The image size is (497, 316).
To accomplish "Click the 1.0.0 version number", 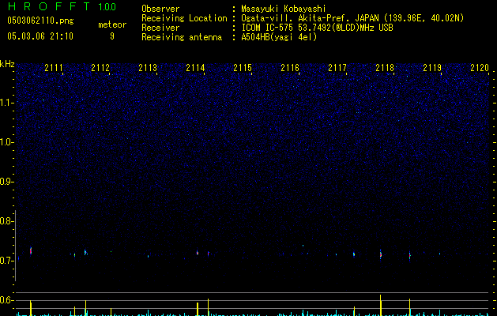I will [x=107, y=7].
